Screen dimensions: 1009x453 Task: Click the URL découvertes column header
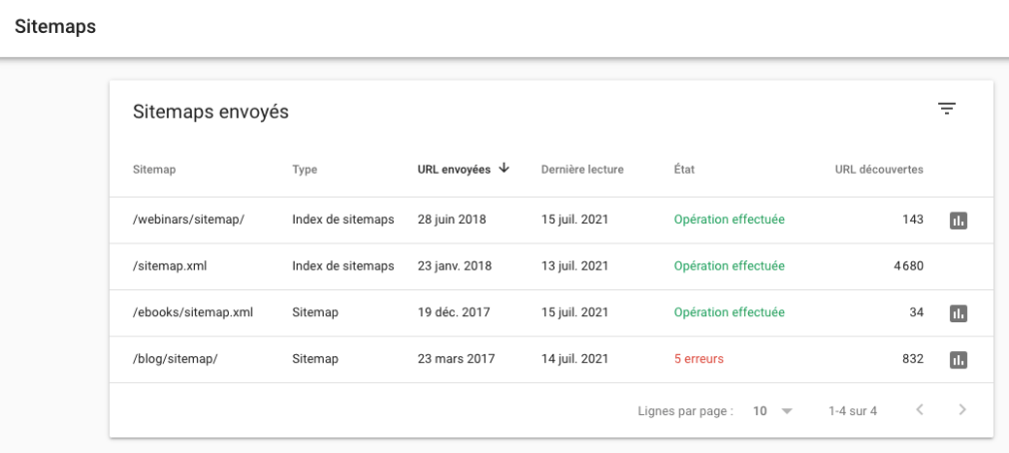tap(879, 170)
